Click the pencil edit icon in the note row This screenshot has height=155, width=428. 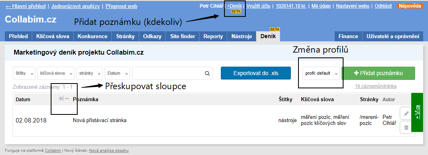(406, 113)
